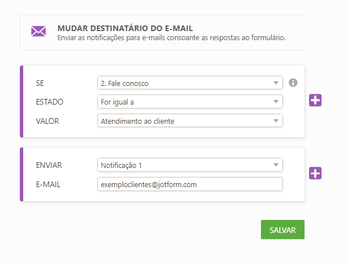Image resolution: width=347 pixels, height=264 pixels.
Task: Add another condition with the upper plus icon
Action: (x=315, y=101)
